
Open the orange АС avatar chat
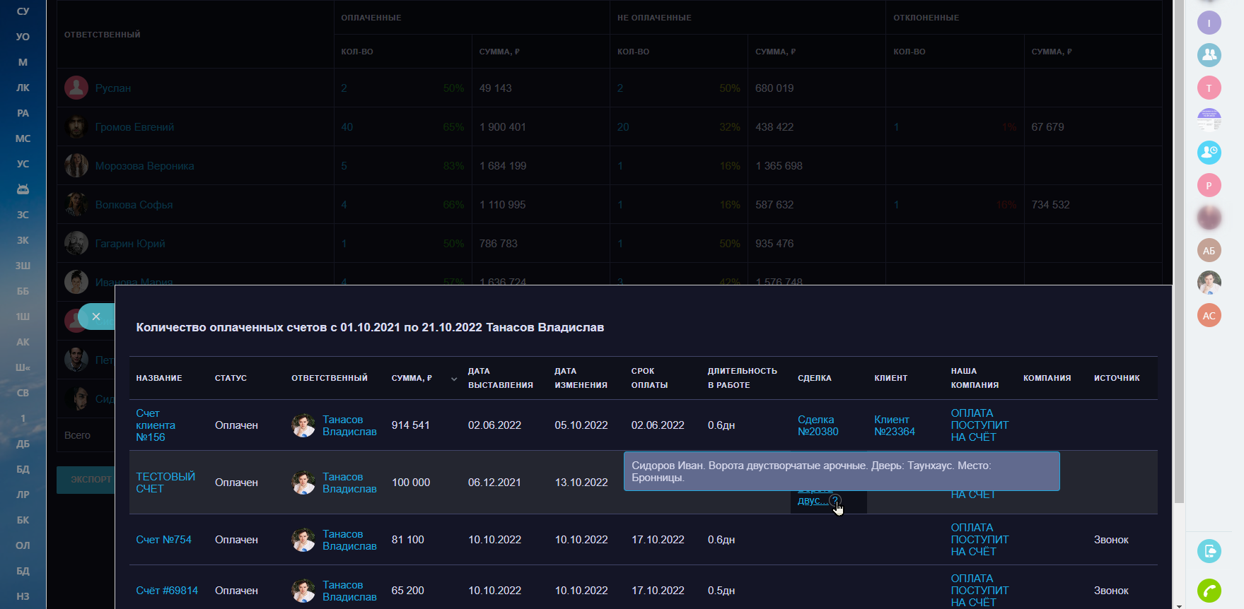tap(1209, 315)
